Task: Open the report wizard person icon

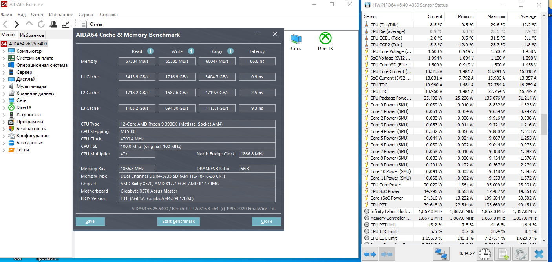Action: pyautogui.click(x=53, y=24)
